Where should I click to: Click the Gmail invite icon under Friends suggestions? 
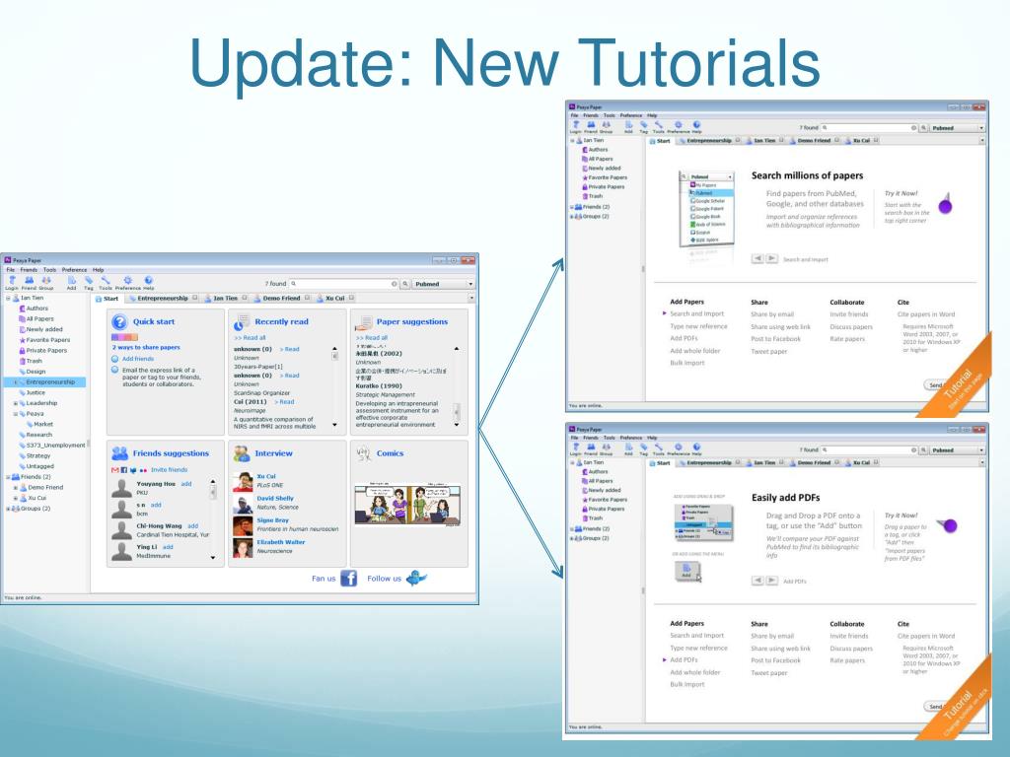pyautogui.click(x=114, y=470)
